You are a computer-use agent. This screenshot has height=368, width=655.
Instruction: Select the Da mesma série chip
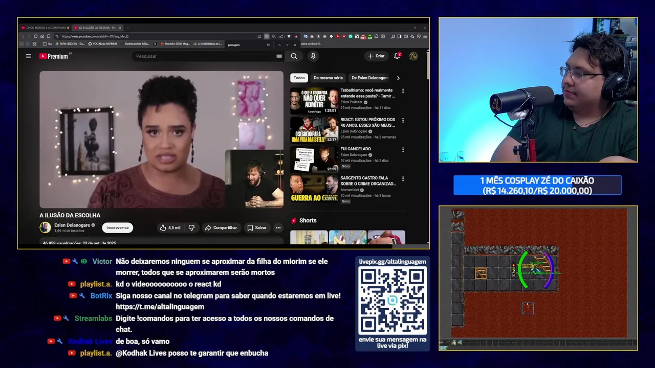click(x=328, y=78)
